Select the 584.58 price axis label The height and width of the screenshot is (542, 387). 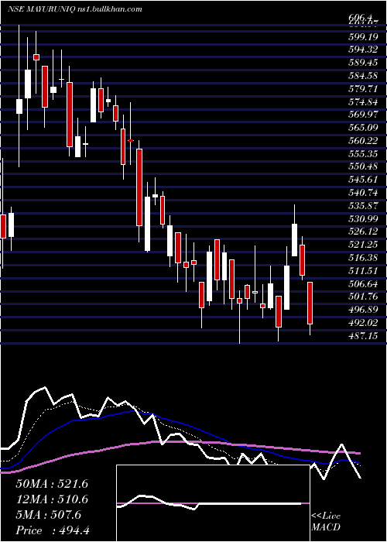point(363,76)
